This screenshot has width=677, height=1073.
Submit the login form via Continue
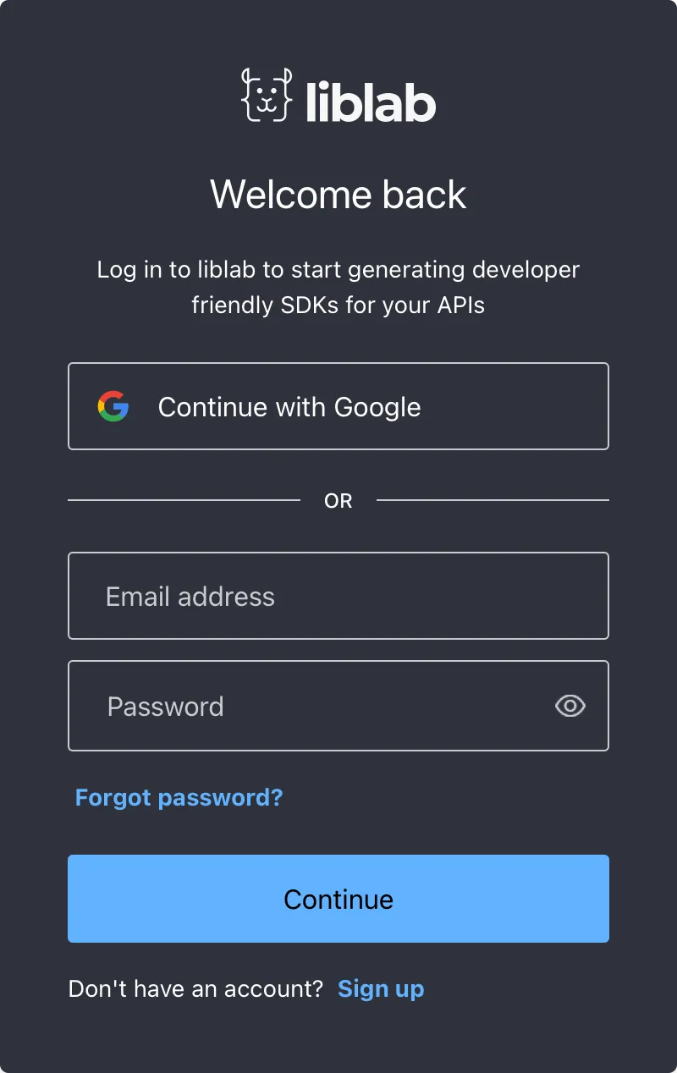tap(338, 899)
